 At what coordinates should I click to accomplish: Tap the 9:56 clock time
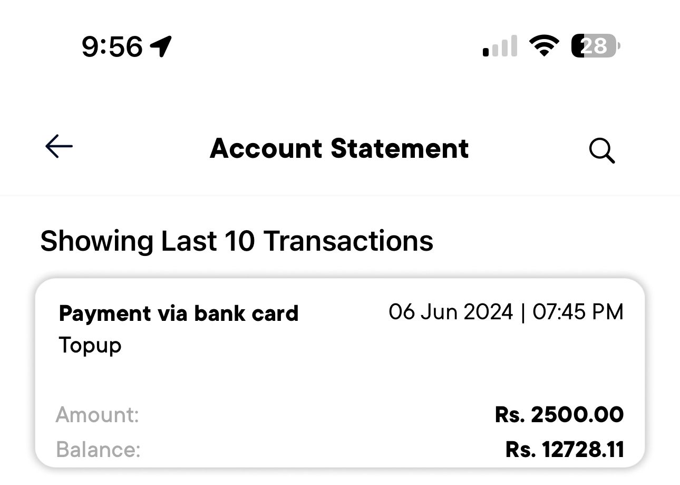tap(112, 46)
